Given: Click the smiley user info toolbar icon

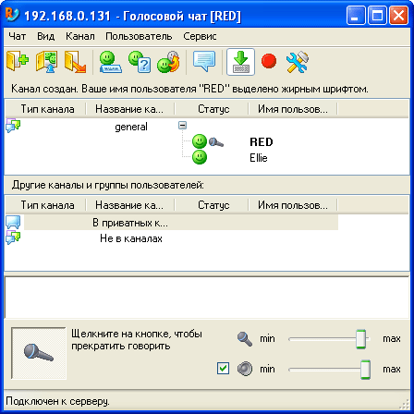Looking at the screenshot, I should pos(110,62).
